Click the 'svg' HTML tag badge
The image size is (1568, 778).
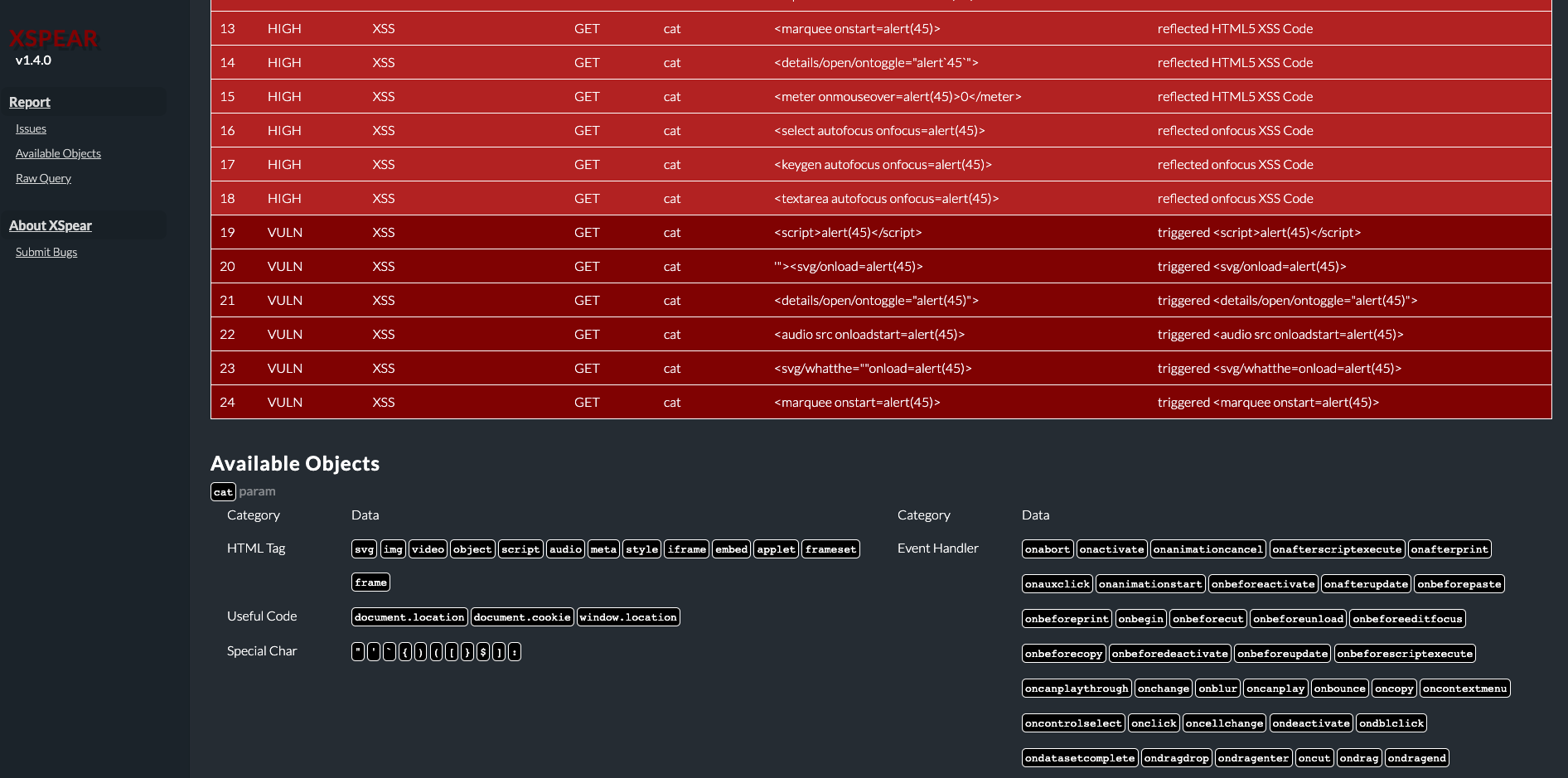[364, 549]
